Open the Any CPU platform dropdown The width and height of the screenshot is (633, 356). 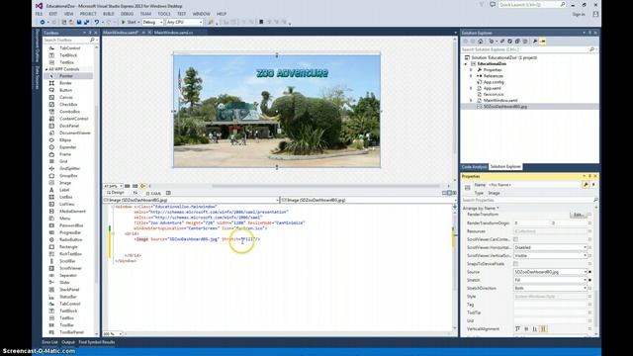click(x=185, y=22)
